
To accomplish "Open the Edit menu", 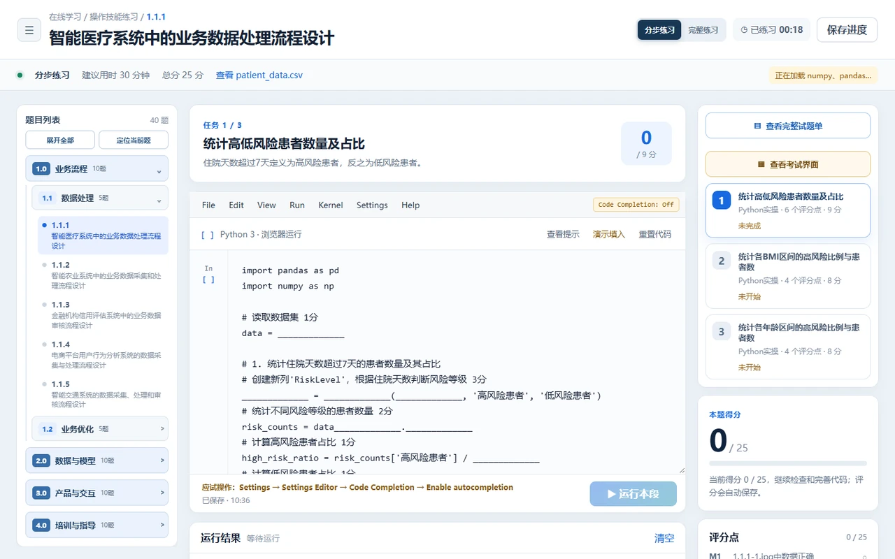I will point(236,205).
